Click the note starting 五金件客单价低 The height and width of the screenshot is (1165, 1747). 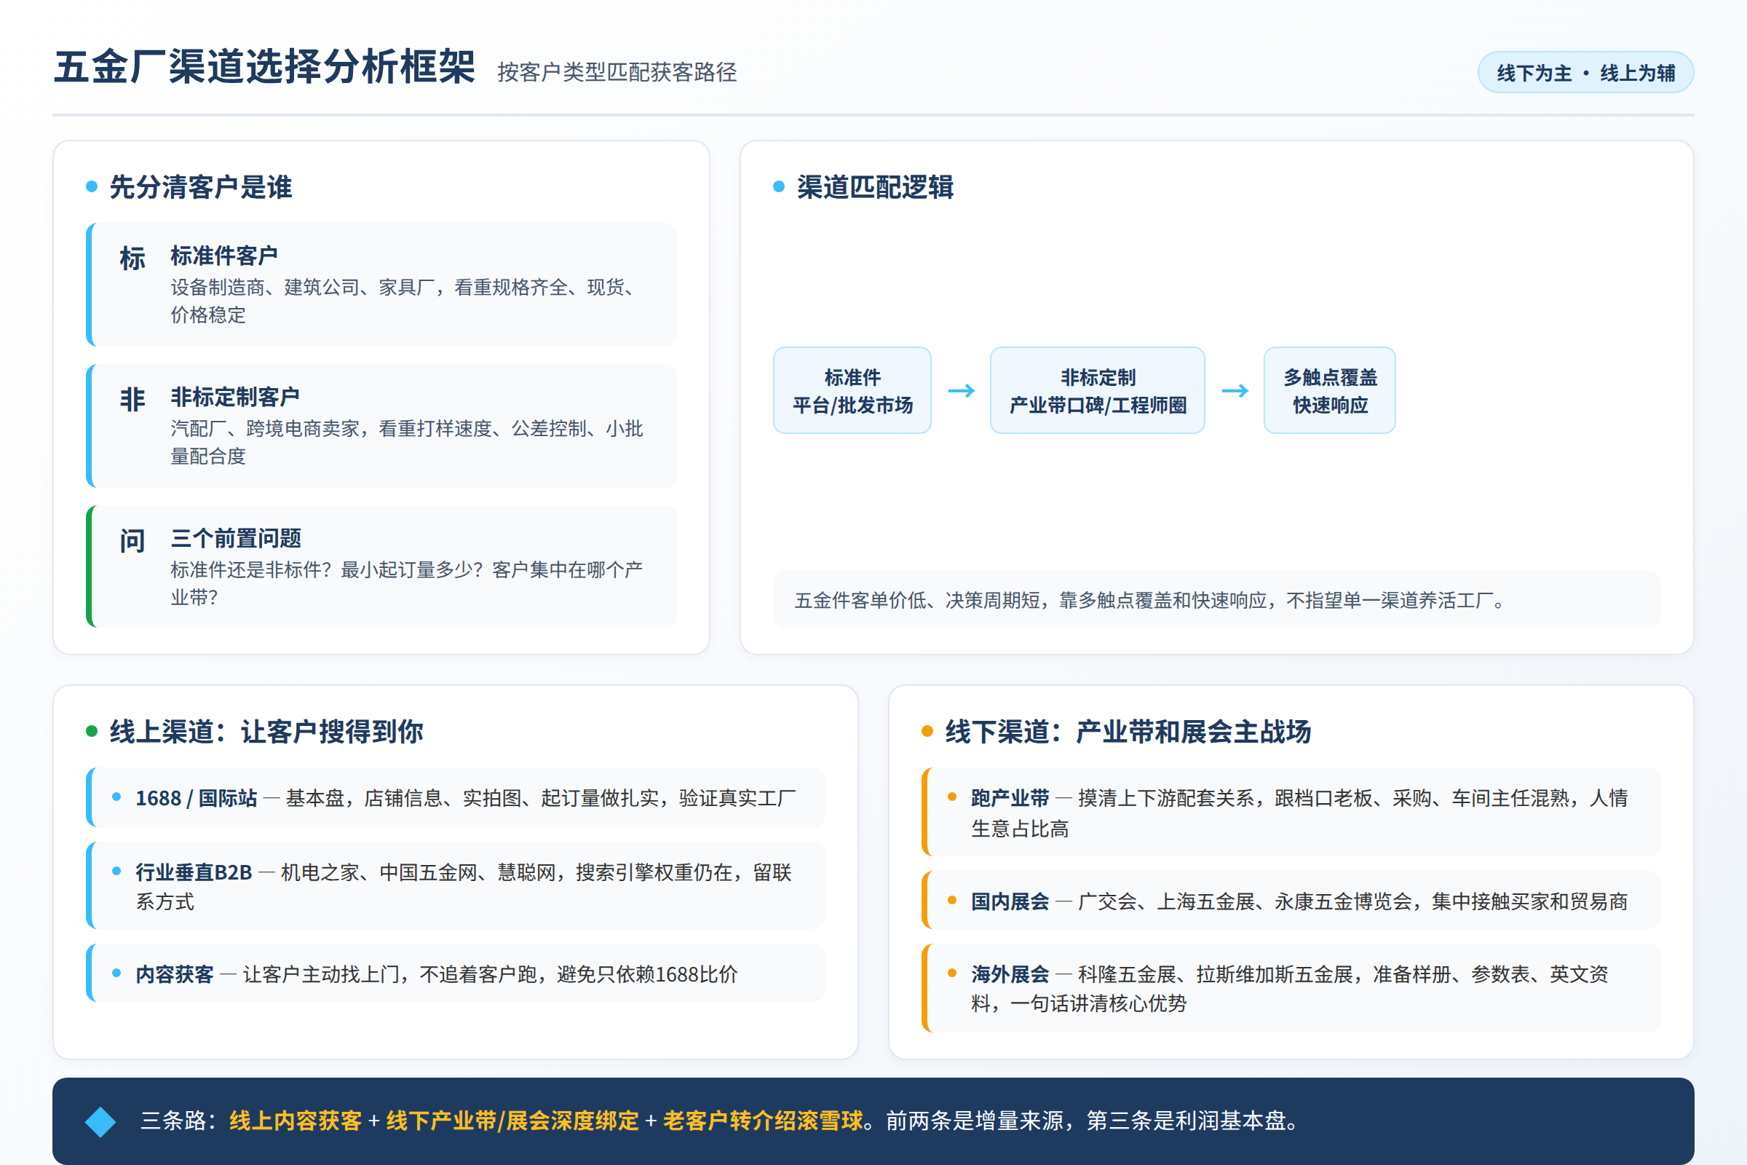click(1216, 599)
